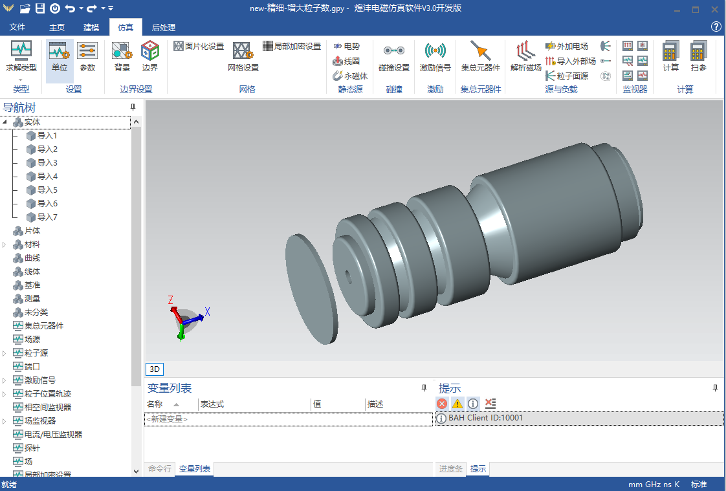
Task: Collapse the 实体 node in navigation tree
Action: (x=6, y=122)
